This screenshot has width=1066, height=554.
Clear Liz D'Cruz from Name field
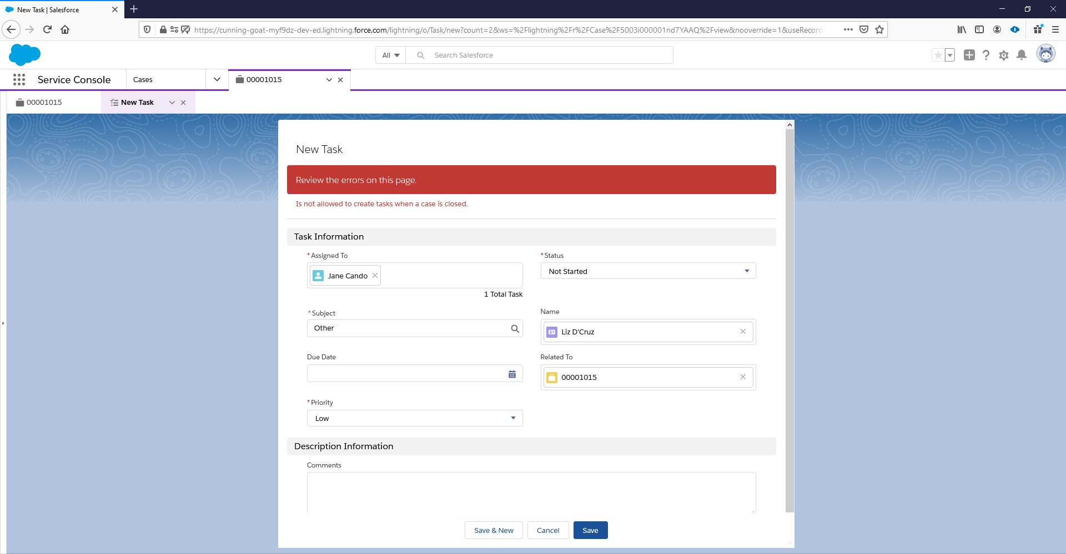point(743,332)
